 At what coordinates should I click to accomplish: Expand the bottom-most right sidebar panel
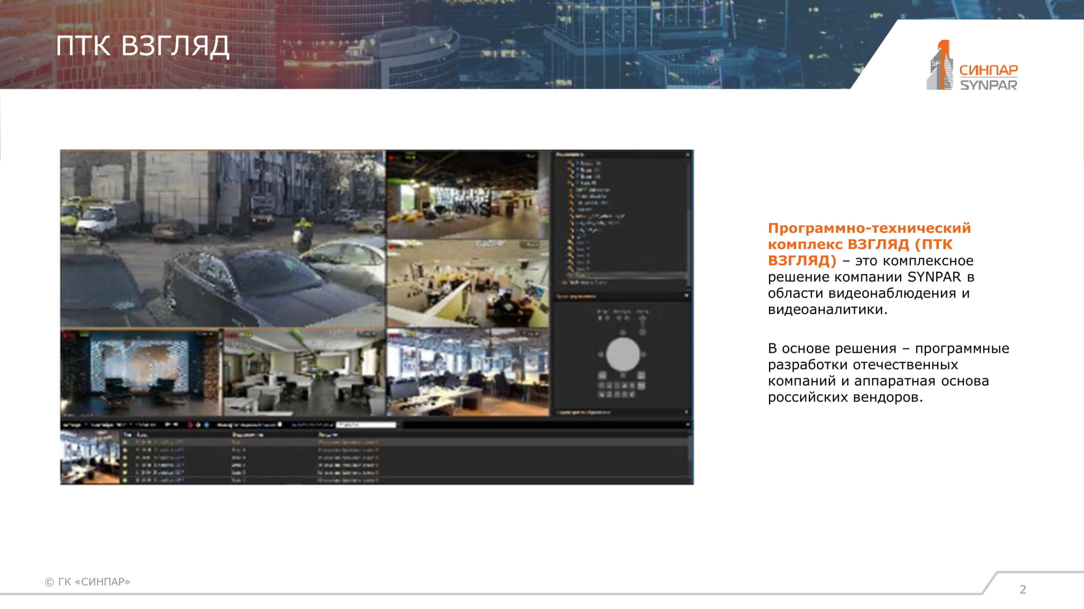[x=686, y=411]
